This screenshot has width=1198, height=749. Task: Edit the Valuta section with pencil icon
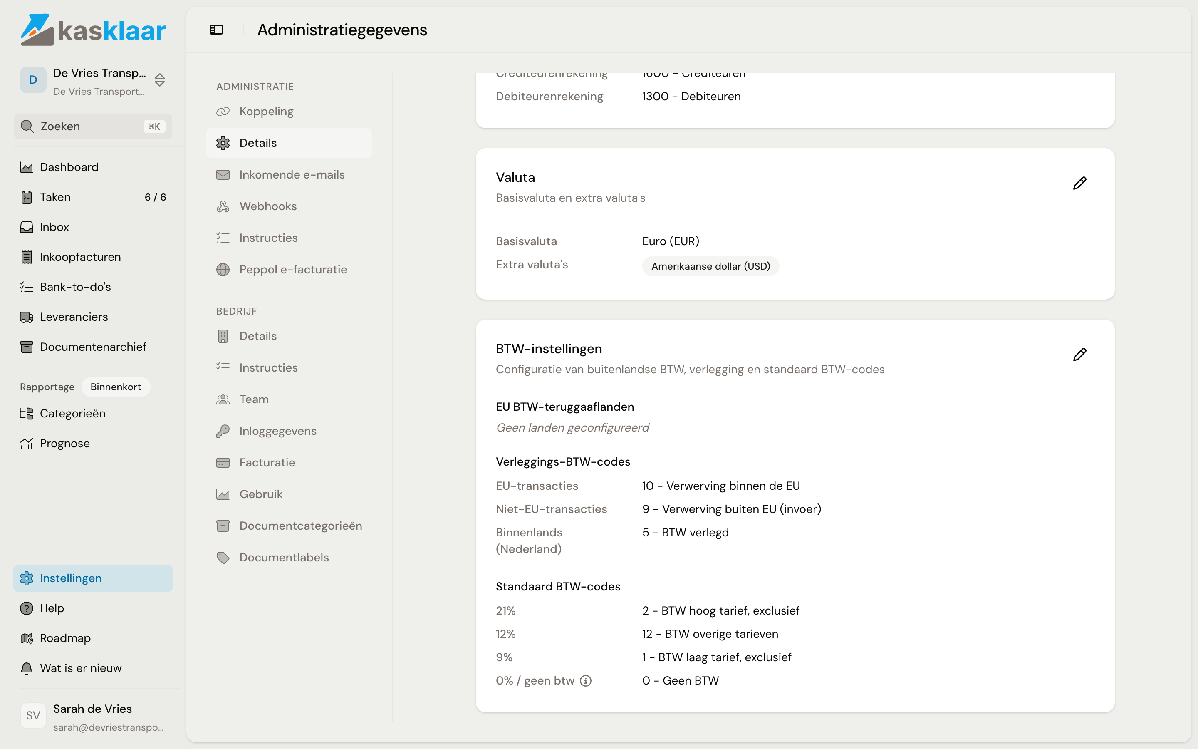[x=1080, y=183]
